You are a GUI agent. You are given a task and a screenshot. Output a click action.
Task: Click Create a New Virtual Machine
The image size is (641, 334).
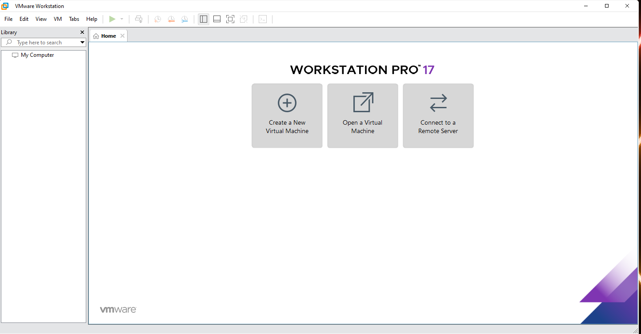click(x=287, y=116)
